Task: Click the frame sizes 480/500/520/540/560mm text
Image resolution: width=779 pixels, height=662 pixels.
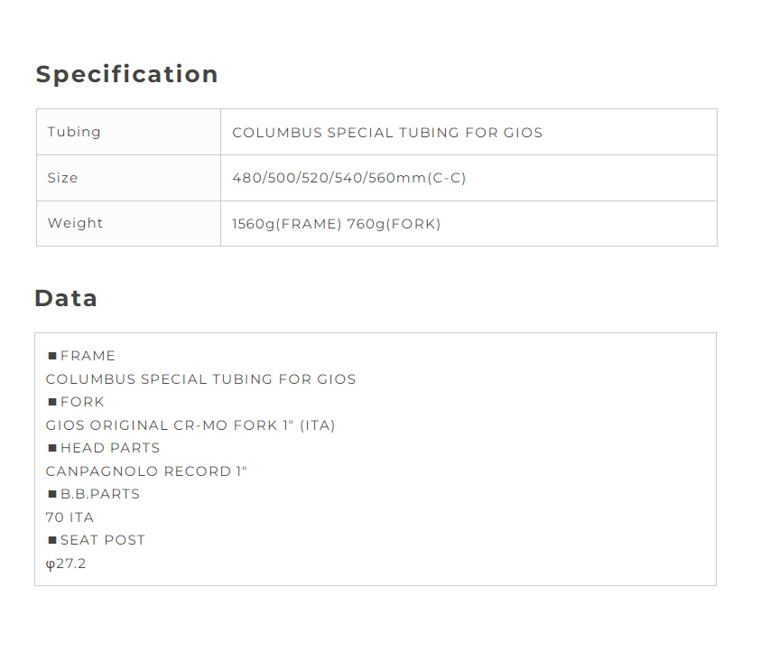Action: click(348, 178)
